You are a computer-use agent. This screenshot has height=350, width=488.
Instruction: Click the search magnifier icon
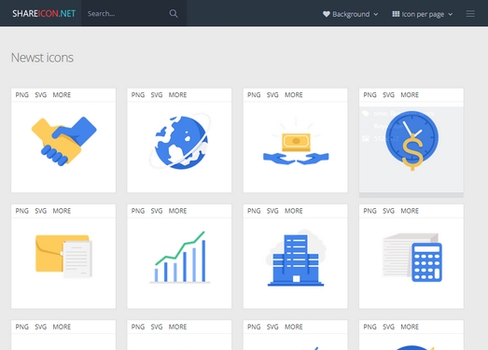point(174,13)
